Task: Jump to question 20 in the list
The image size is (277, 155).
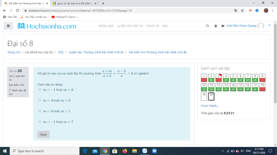Action: (x=211, y=97)
